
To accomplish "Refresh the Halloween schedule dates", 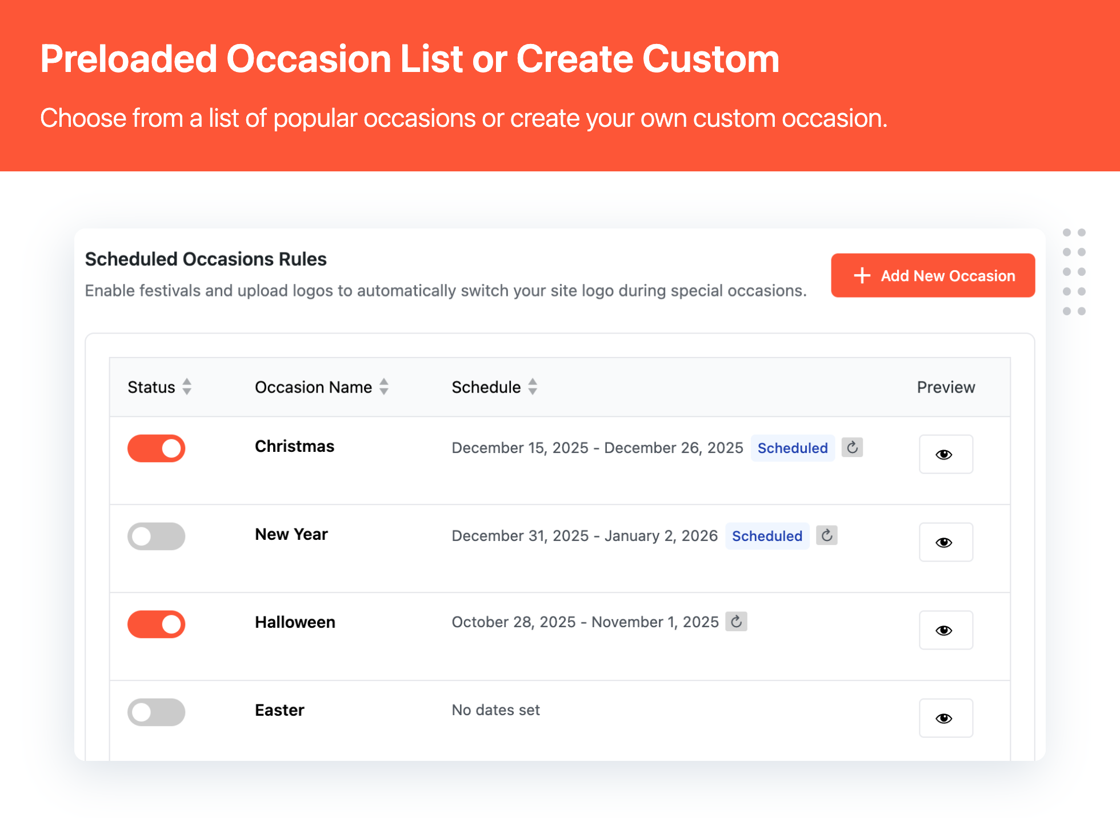I will [x=737, y=621].
